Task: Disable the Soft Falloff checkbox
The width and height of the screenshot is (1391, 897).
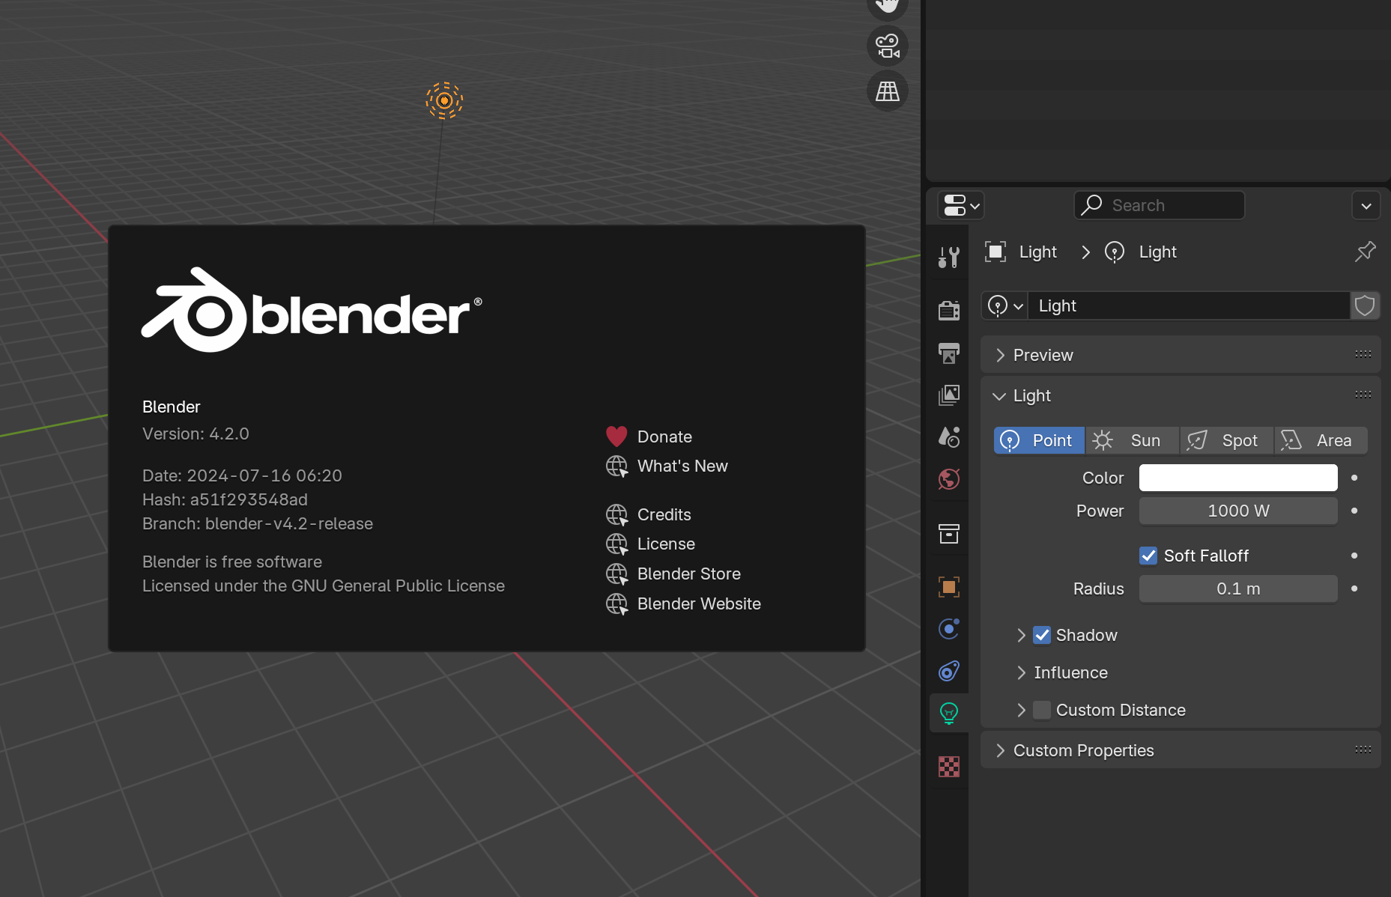Action: pyautogui.click(x=1148, y=556)
